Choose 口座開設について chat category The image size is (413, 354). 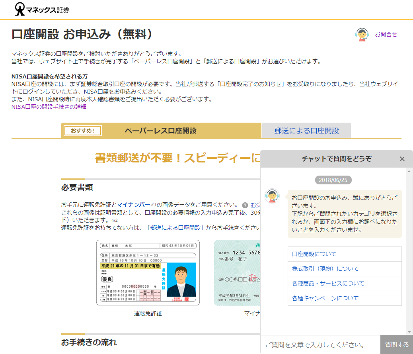coord(345,254)
